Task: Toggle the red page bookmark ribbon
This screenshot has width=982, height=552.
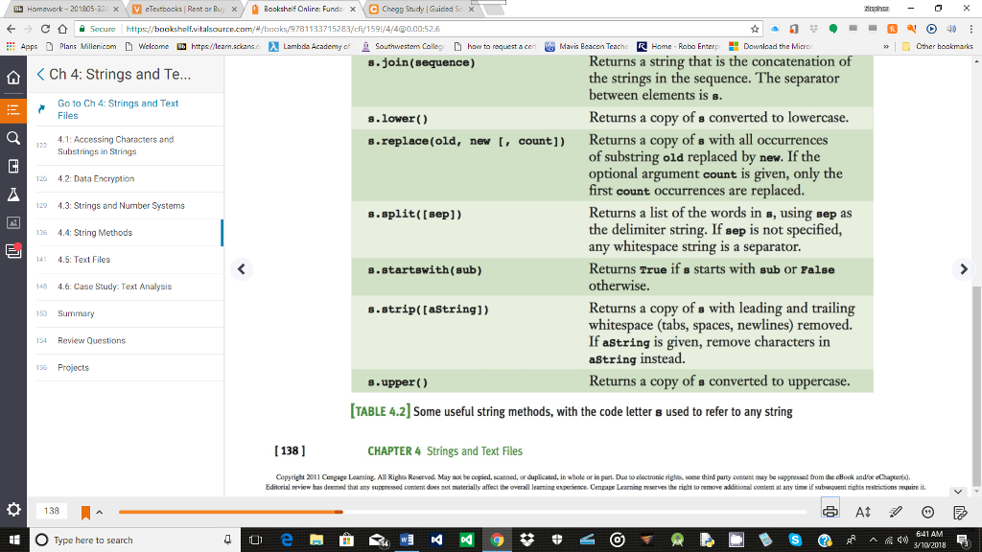Action: [x=86, y=511]
